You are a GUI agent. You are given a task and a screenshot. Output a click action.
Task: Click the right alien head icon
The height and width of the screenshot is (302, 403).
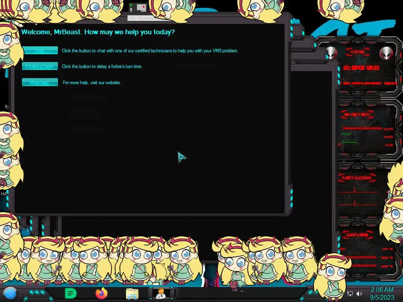click(x=386, y=53)
